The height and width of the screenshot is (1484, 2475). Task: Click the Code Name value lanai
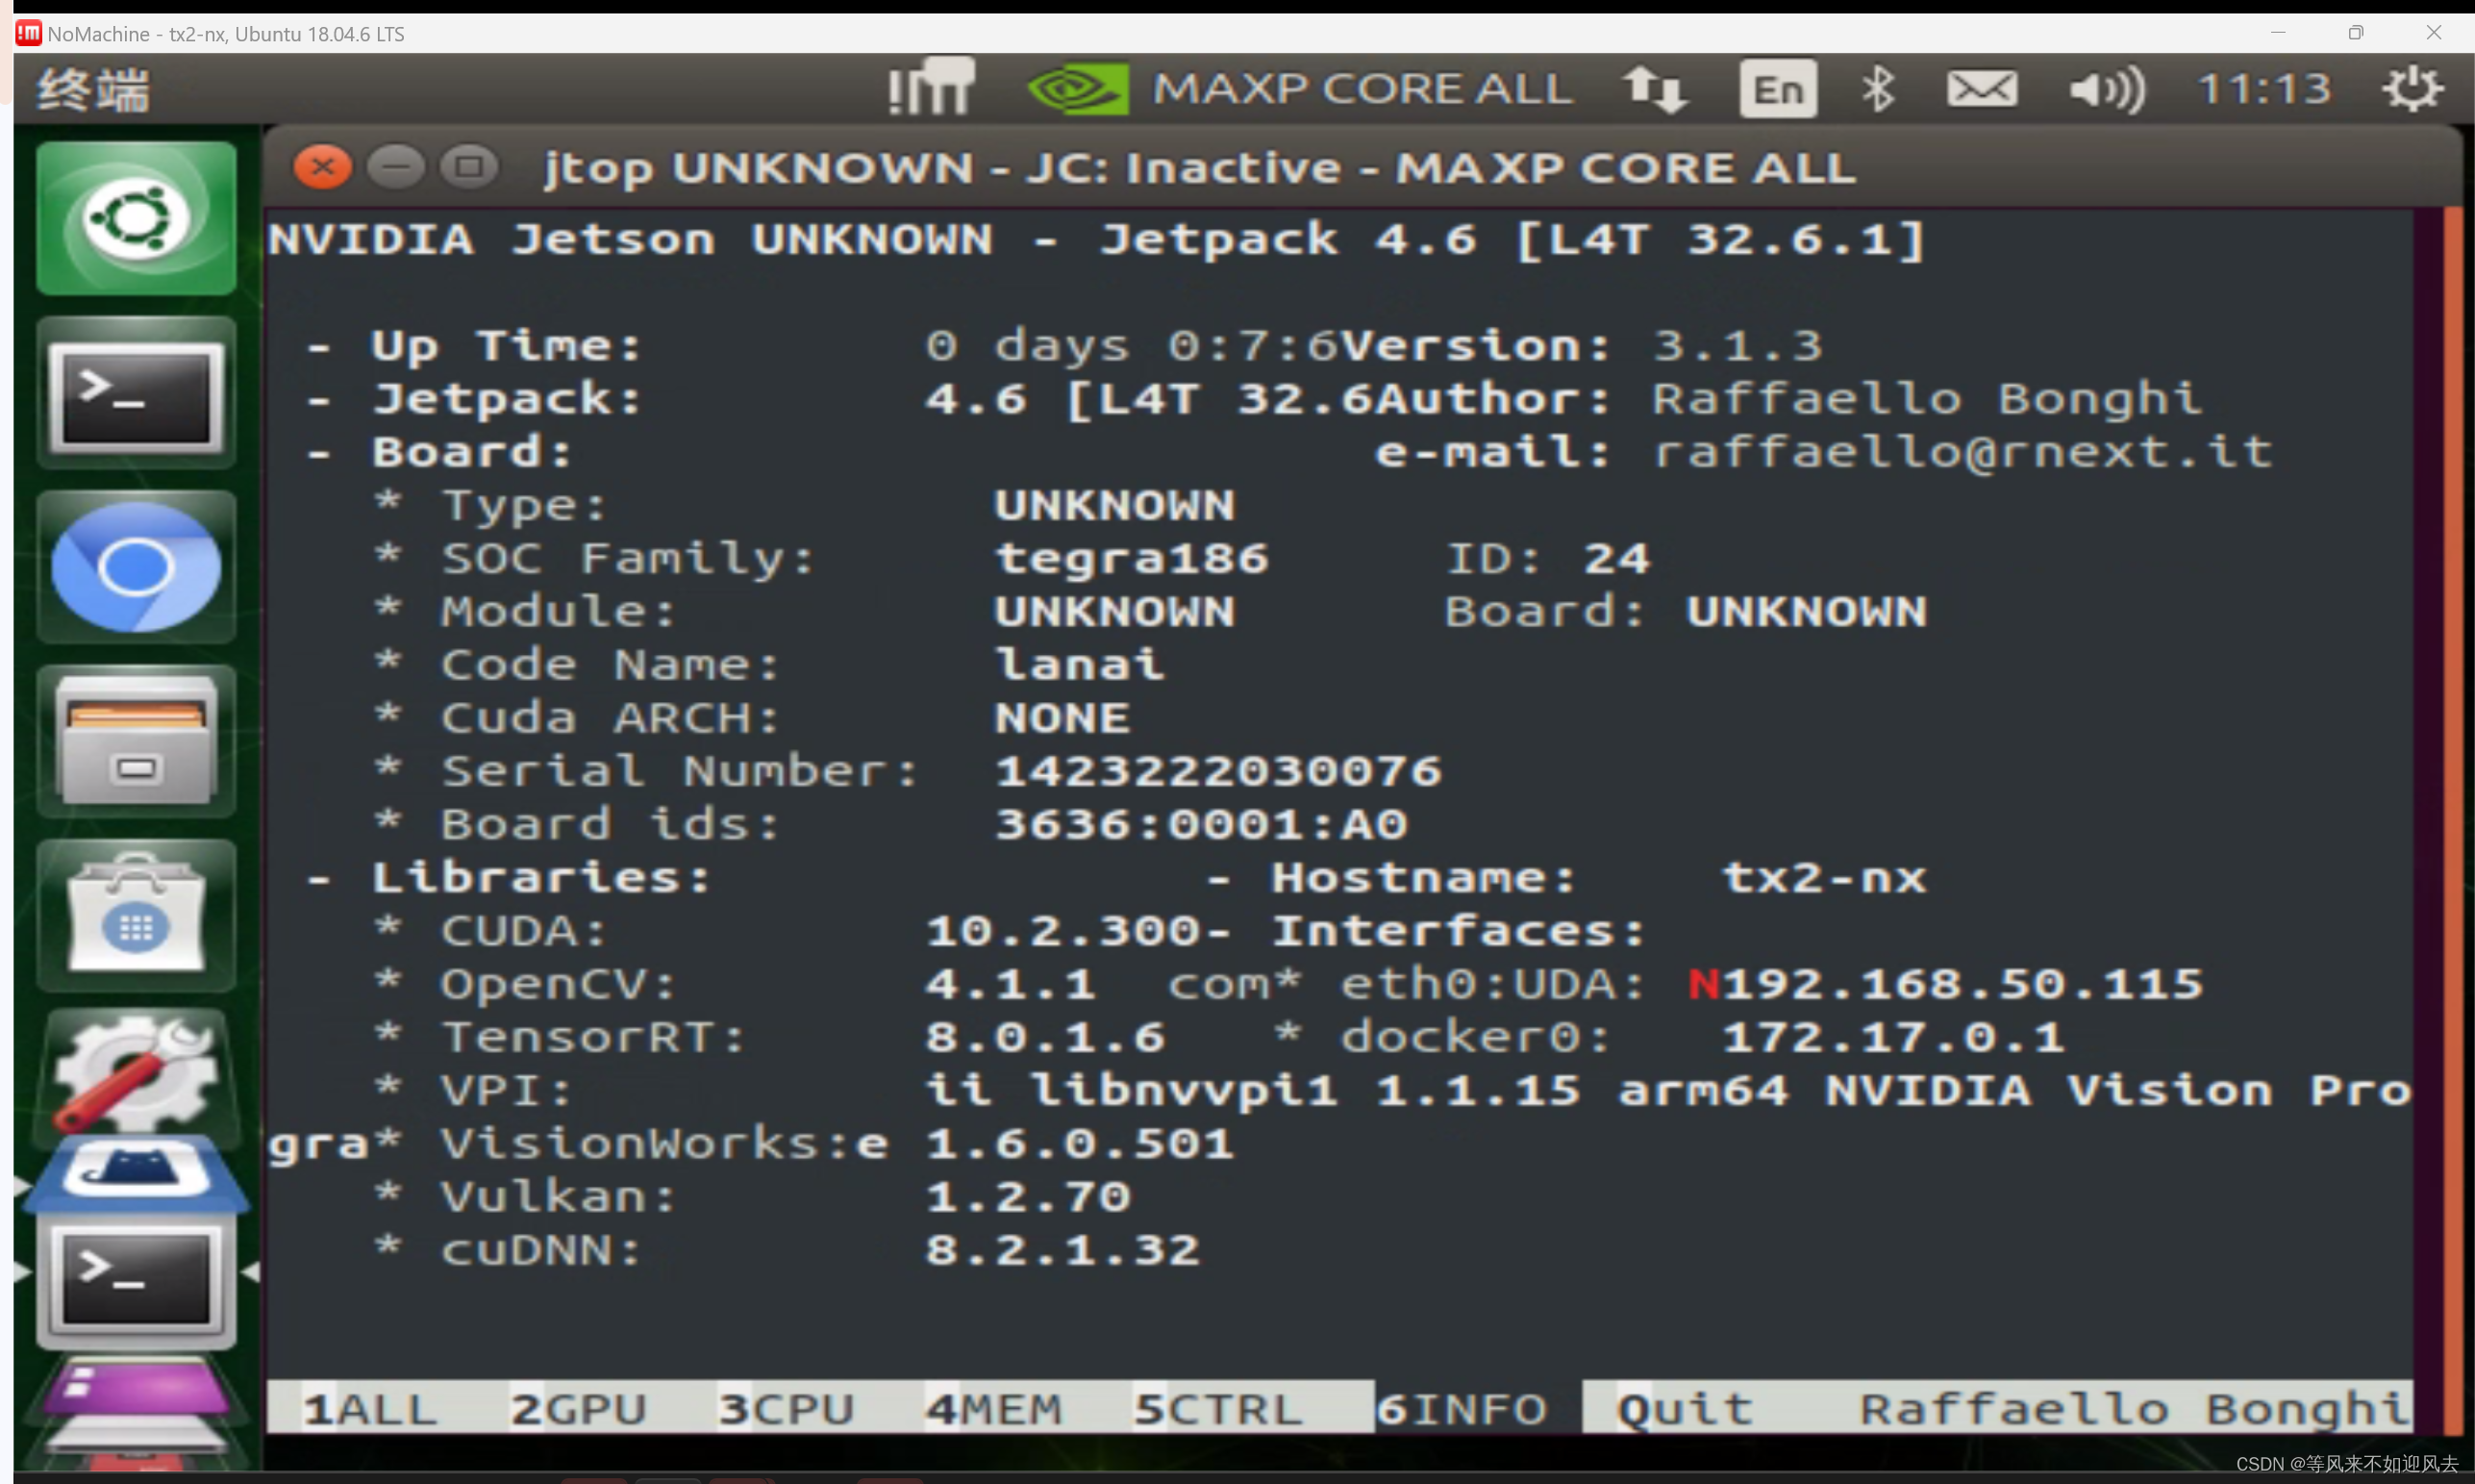point(1080,664)
